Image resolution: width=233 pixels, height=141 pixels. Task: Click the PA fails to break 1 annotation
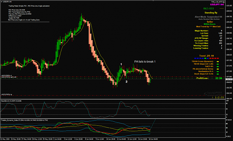coord(145,62)
